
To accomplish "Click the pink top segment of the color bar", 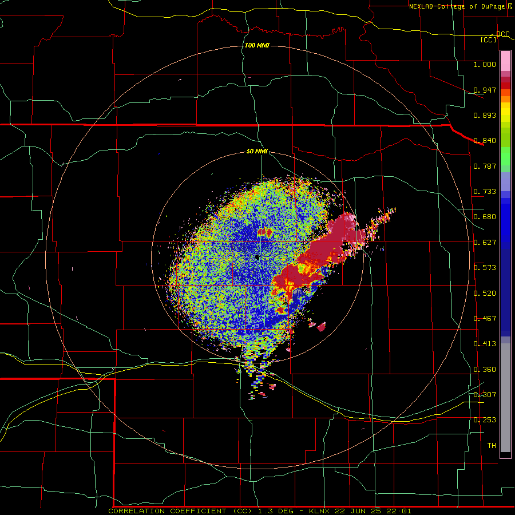I will tap(505, 61).
